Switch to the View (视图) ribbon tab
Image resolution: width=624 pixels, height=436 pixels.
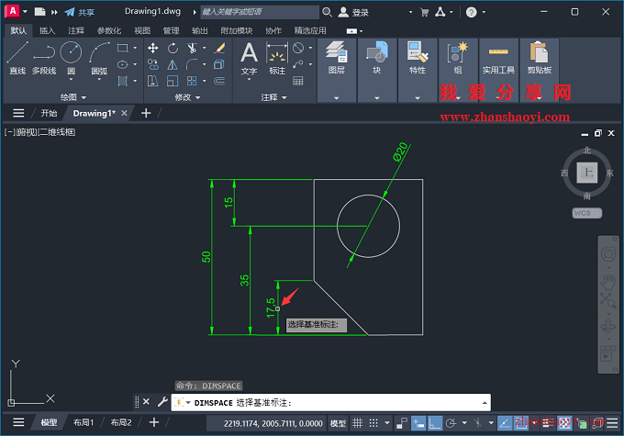(142, 30)
